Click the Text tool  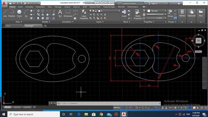tap(60, 13)
